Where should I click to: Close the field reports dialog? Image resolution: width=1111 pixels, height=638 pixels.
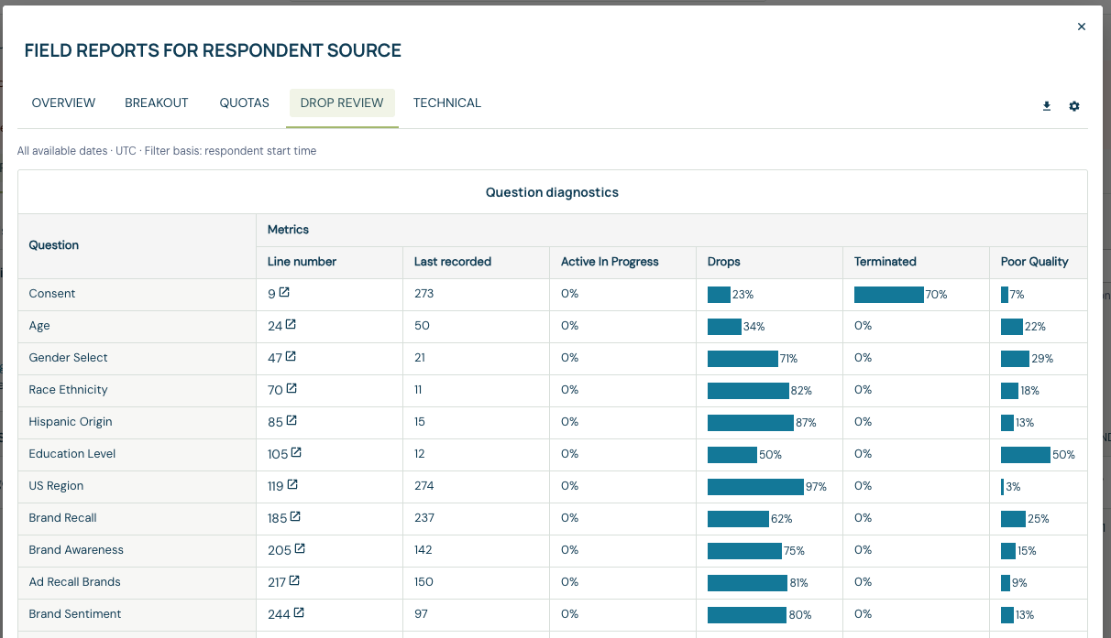(x=1082, y=27)
